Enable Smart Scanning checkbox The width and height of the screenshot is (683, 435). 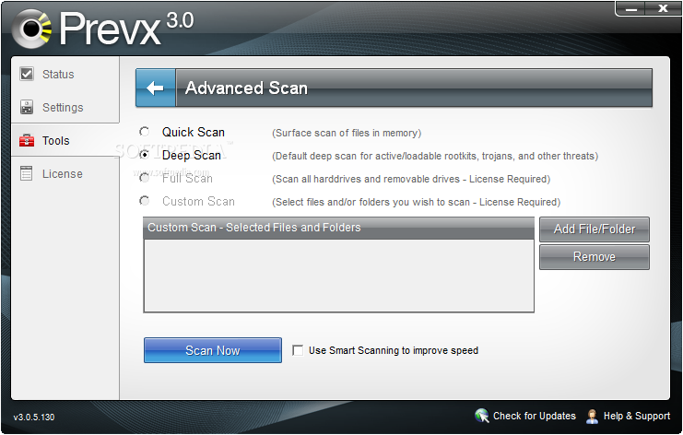pyautogui.click(x=298, y=350)
